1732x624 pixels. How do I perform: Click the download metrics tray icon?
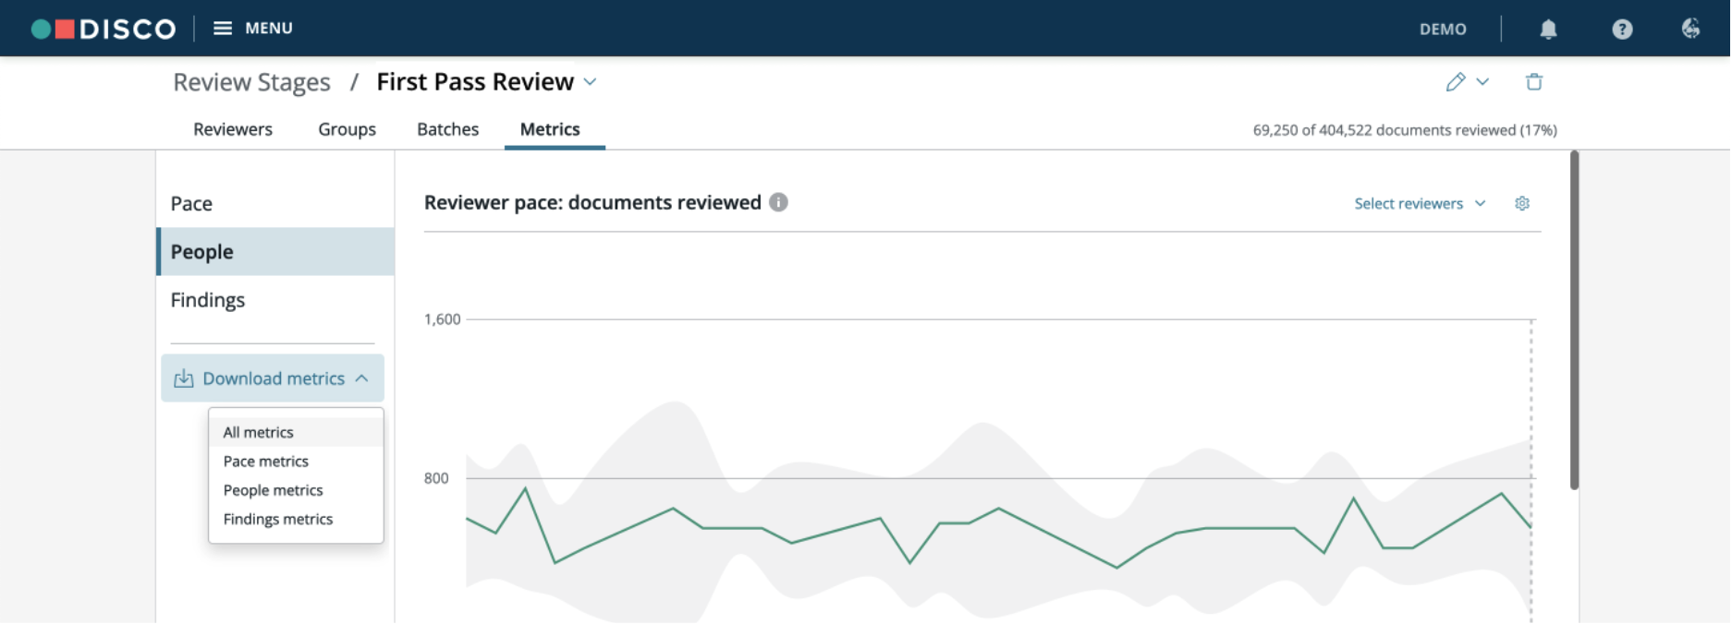[x=184, y=378]
